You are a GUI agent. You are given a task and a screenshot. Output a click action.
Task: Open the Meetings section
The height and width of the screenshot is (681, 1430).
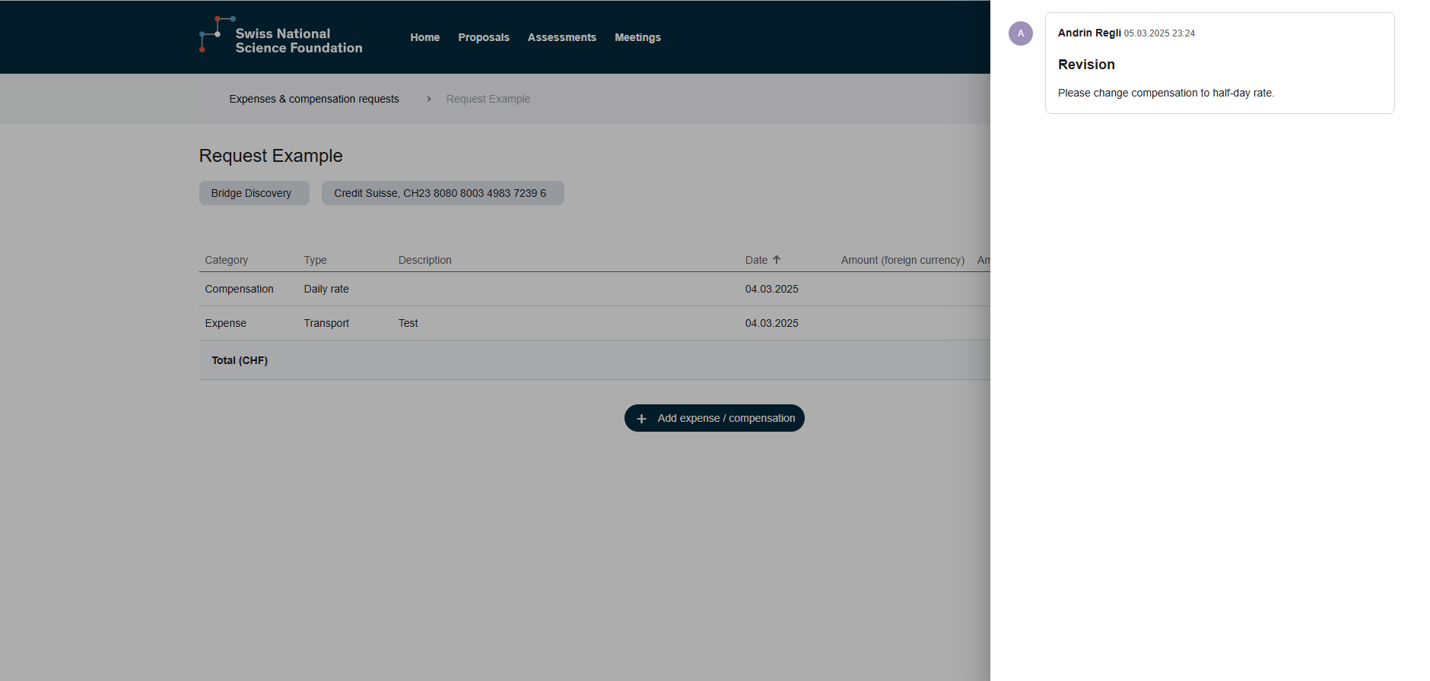pyautogui.click(x=637, y=37)
